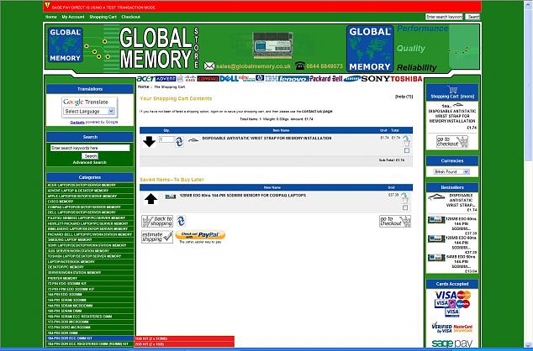533x351 pixels.
Task: Click the estimate shipping button
Action: [157, 237]
